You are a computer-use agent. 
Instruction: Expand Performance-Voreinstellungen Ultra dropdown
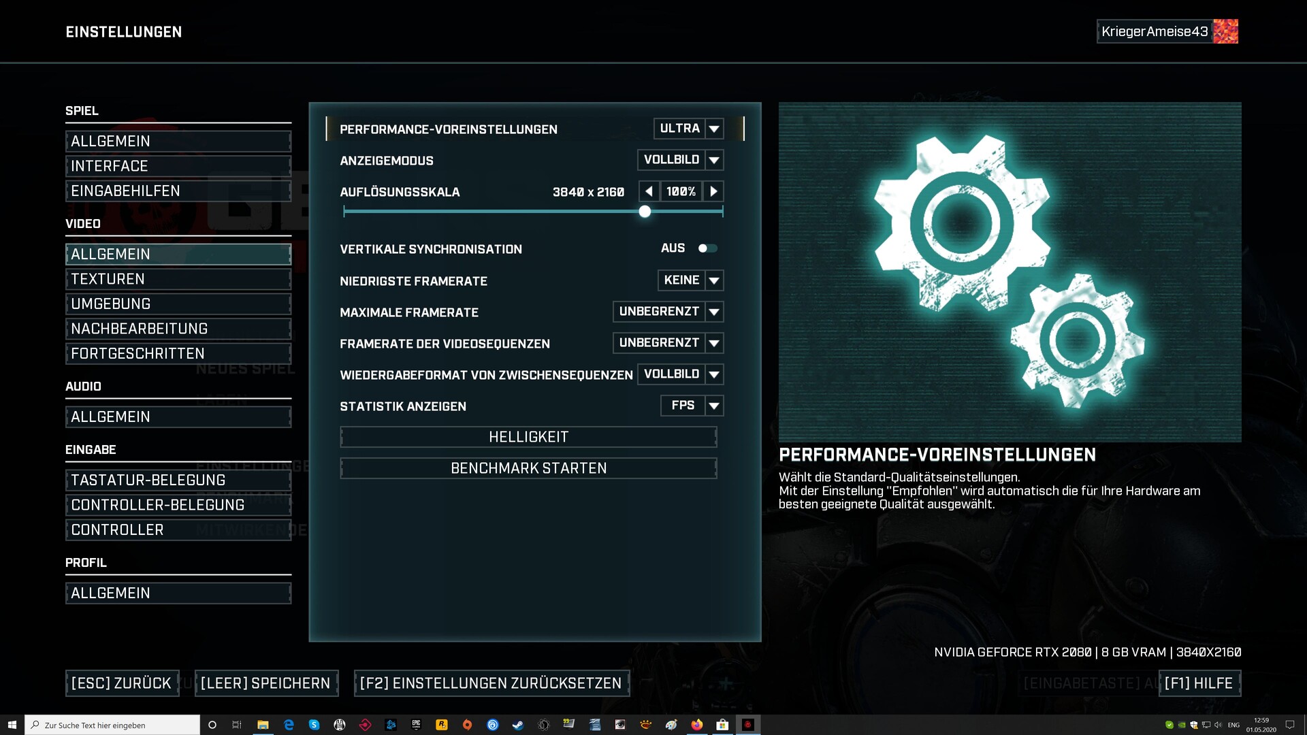pyautogui.click(x=713, y=129)
